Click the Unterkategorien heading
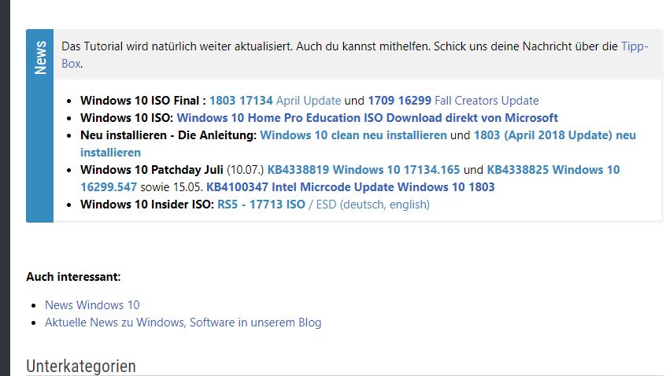Viewport: 666px width, 376px height. point(81,367)
